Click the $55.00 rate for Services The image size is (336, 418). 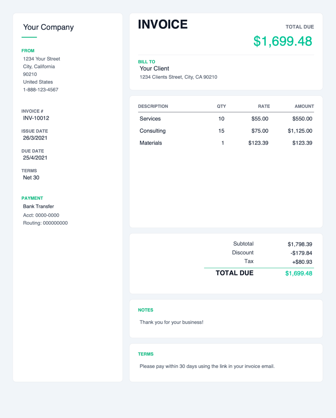click(x=260, y=119)
